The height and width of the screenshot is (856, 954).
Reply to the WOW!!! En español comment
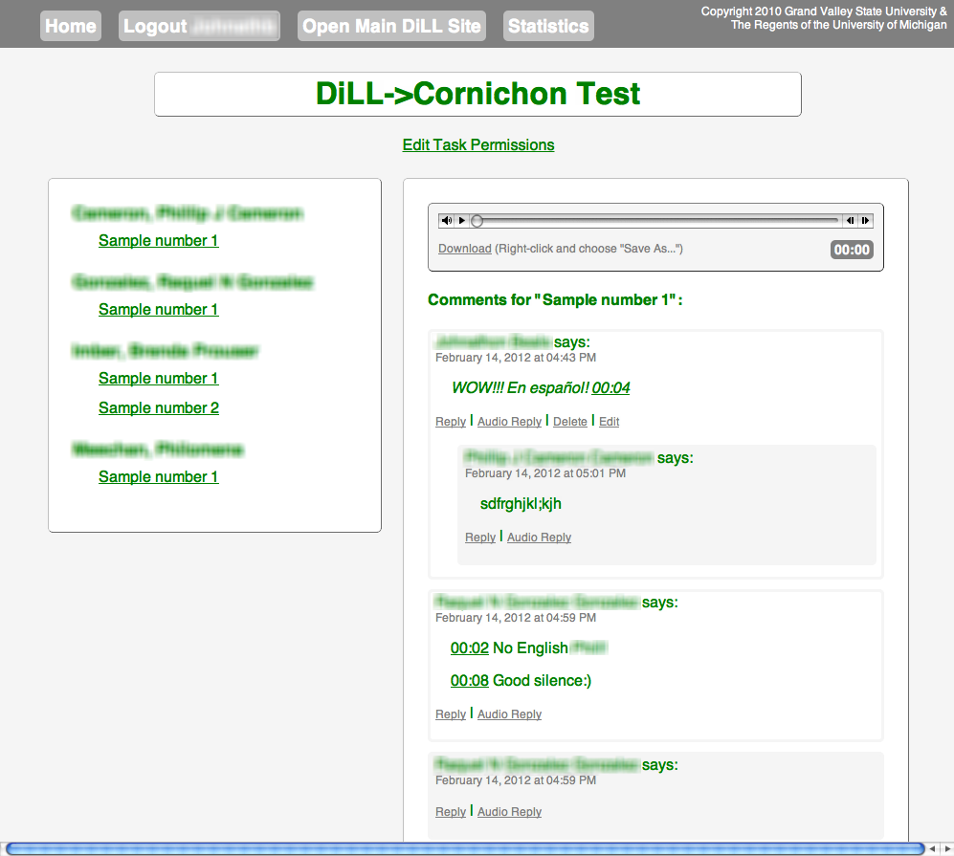(451, 422)
